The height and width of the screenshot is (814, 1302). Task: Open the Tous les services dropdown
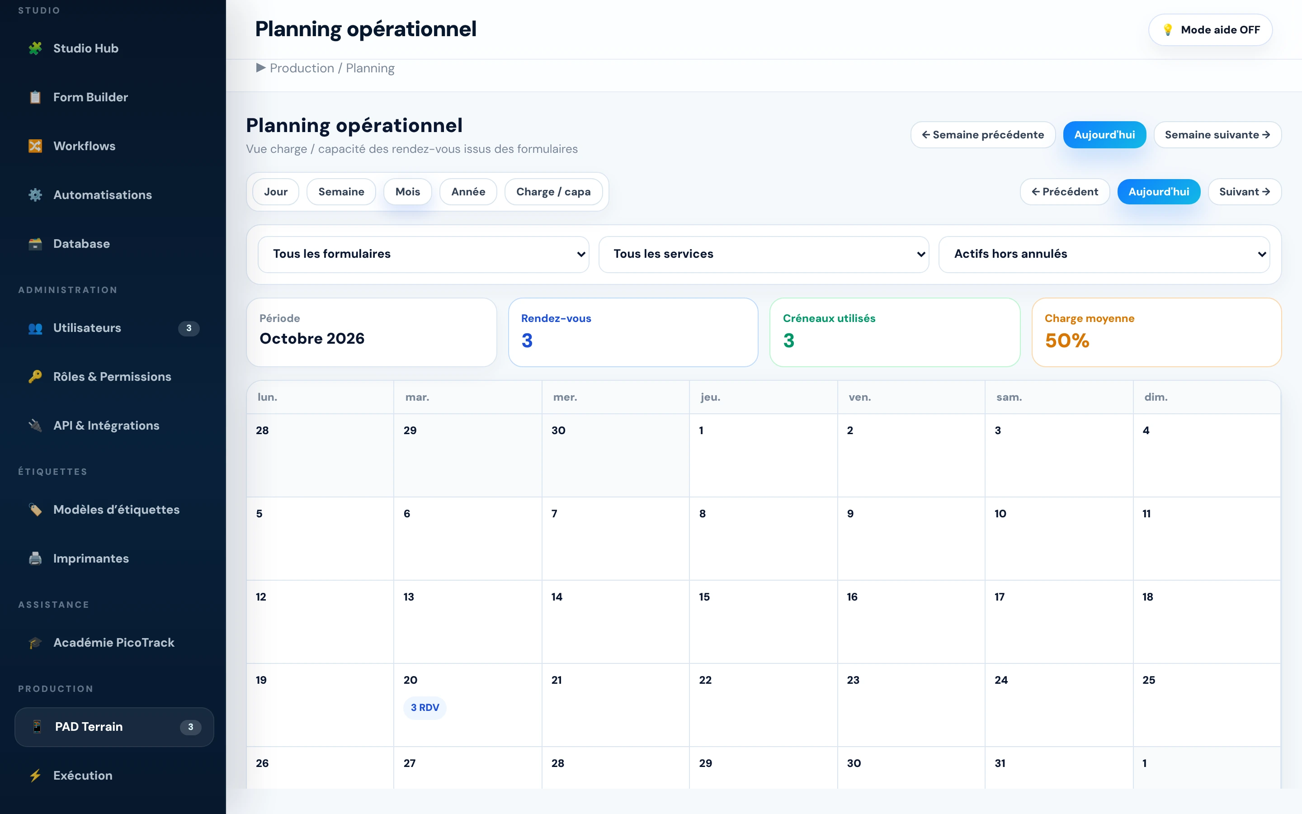point(764,254)
